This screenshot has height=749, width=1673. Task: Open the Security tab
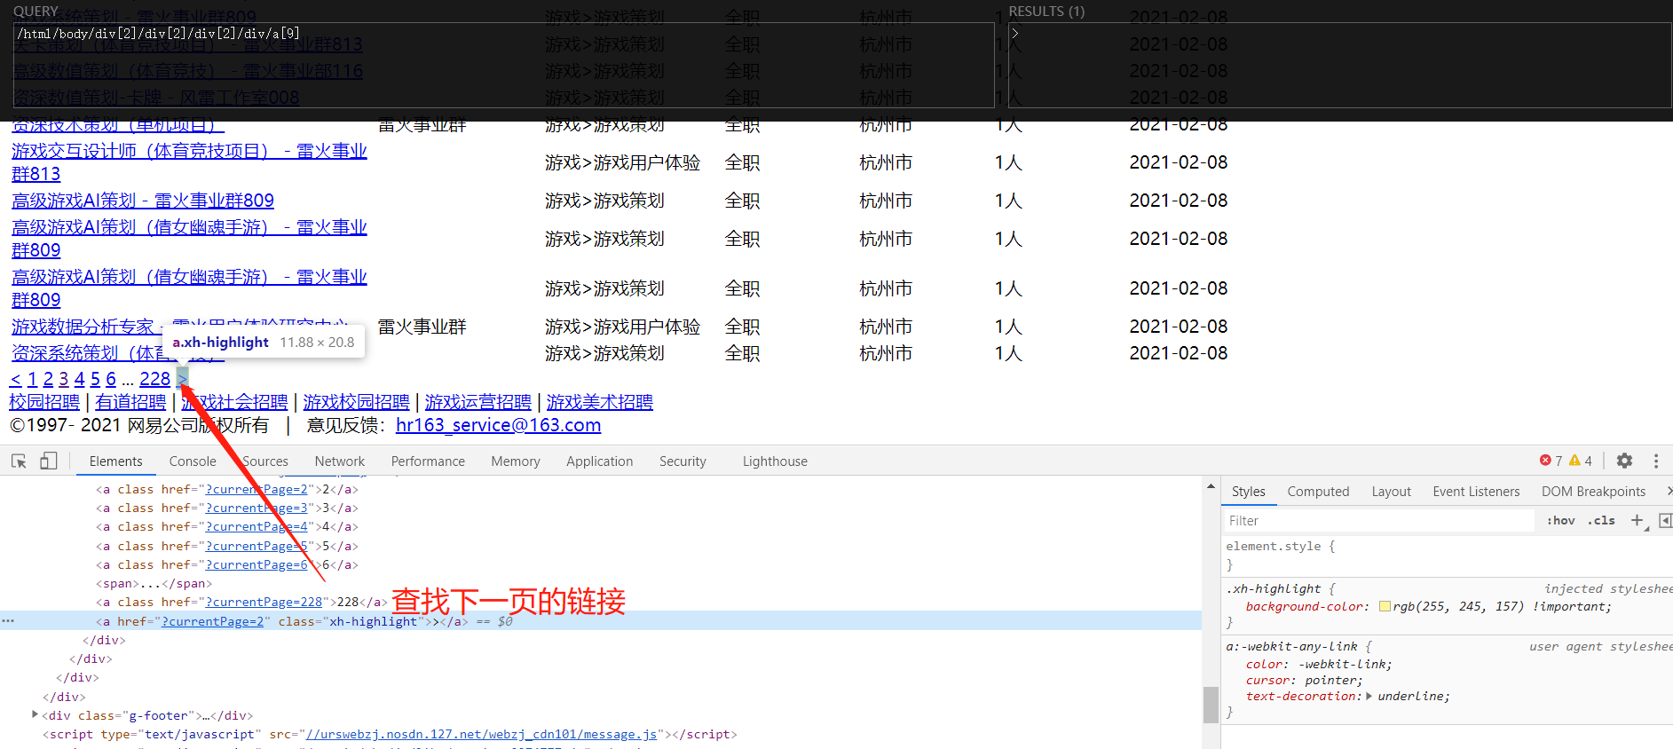pos(683,461)
